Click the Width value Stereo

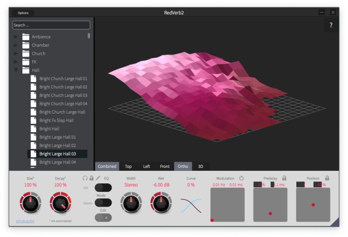[x=131, y=185]
